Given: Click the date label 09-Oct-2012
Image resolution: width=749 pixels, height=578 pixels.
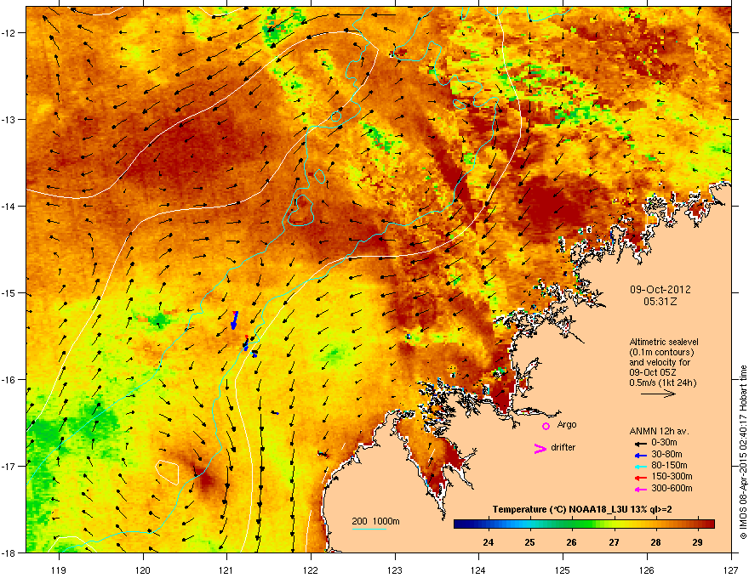Looking at the screenshot, I should tap(660, 290).
